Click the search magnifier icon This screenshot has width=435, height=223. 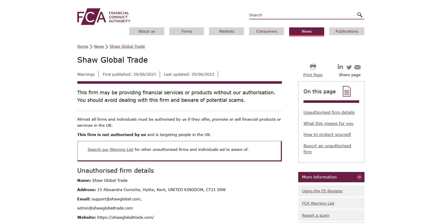click(x=360, y=15)
